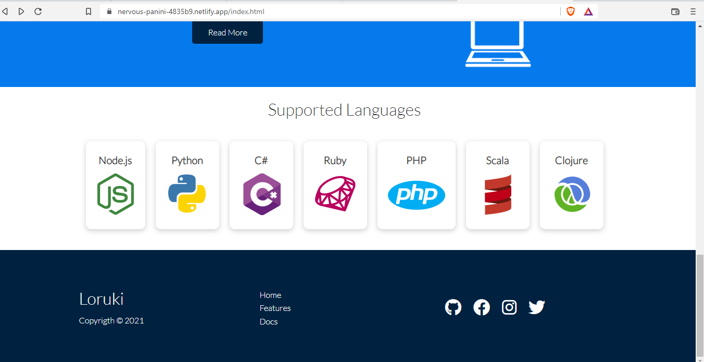This screenshot has width=704, height=362.
Task: Click the Facebook icon in footer
Action: pos(482,307)
